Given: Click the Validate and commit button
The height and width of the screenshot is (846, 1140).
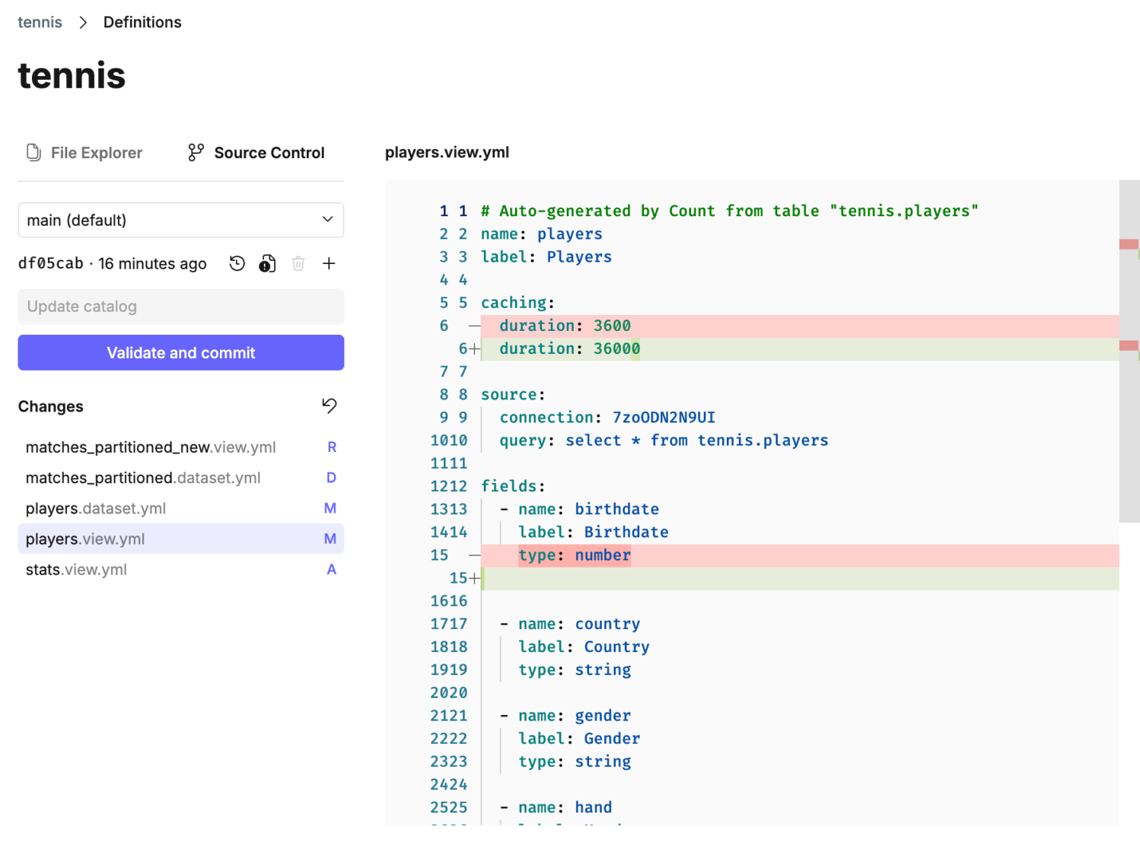Looking at the screenshot, I should click(x=181, y=353).
